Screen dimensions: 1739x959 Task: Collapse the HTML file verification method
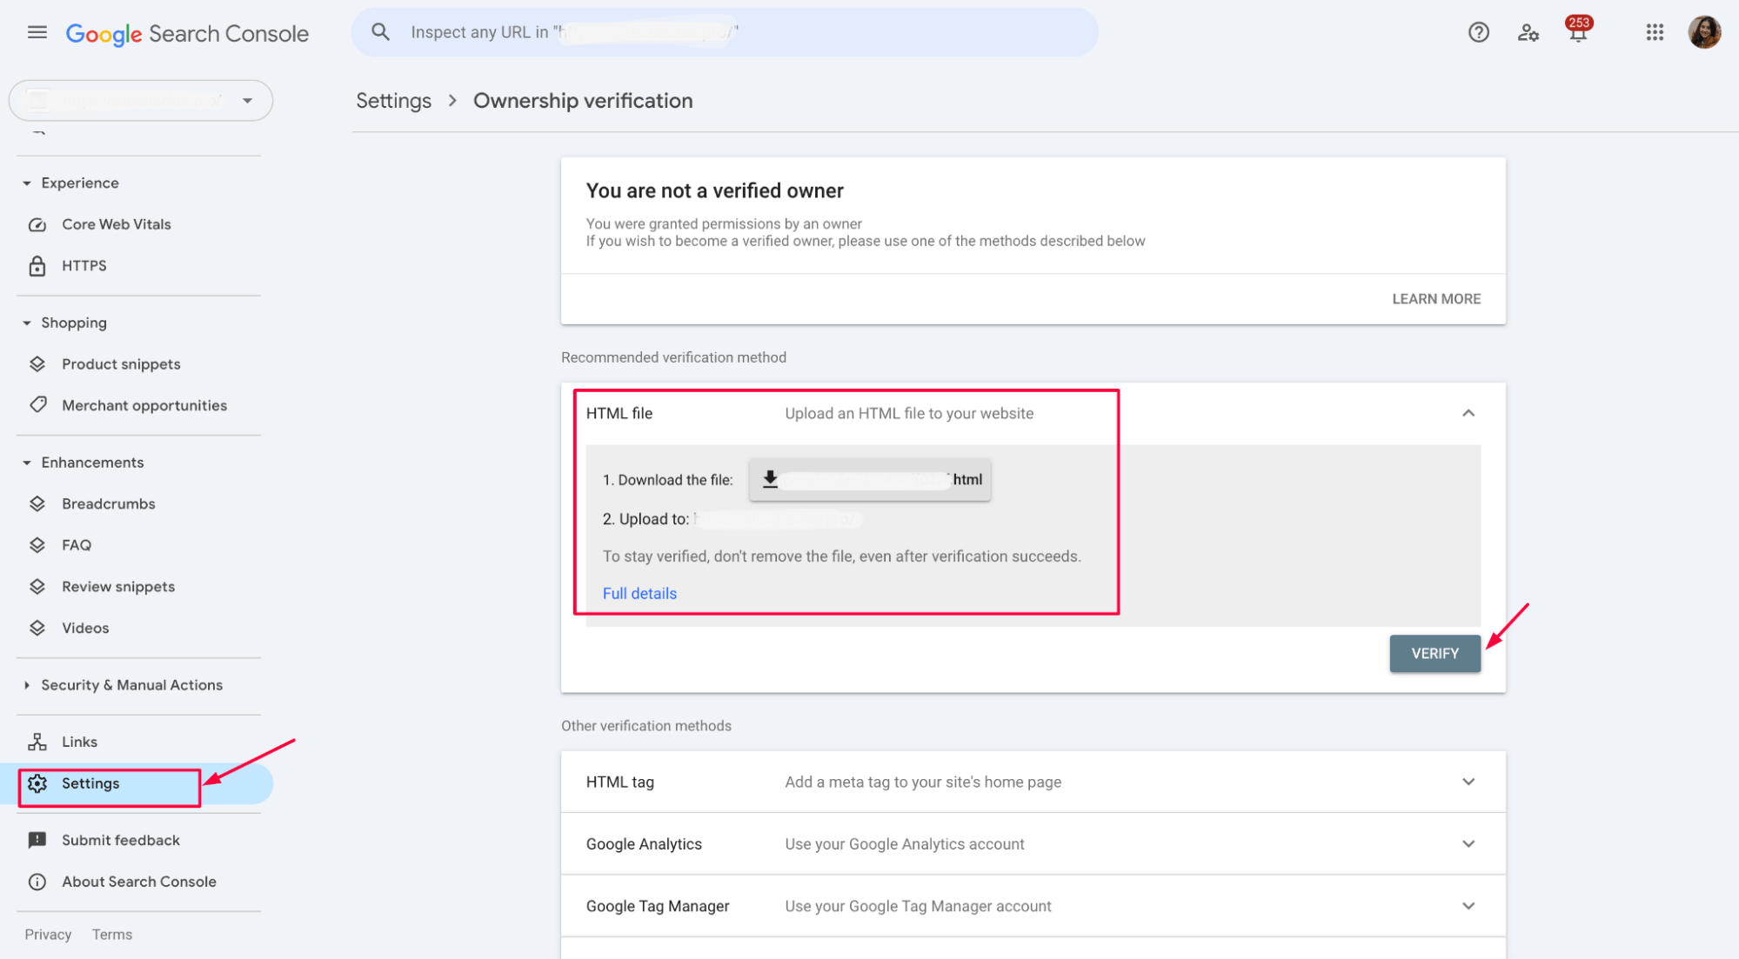pyautogui.click(x=1468, y=413)
